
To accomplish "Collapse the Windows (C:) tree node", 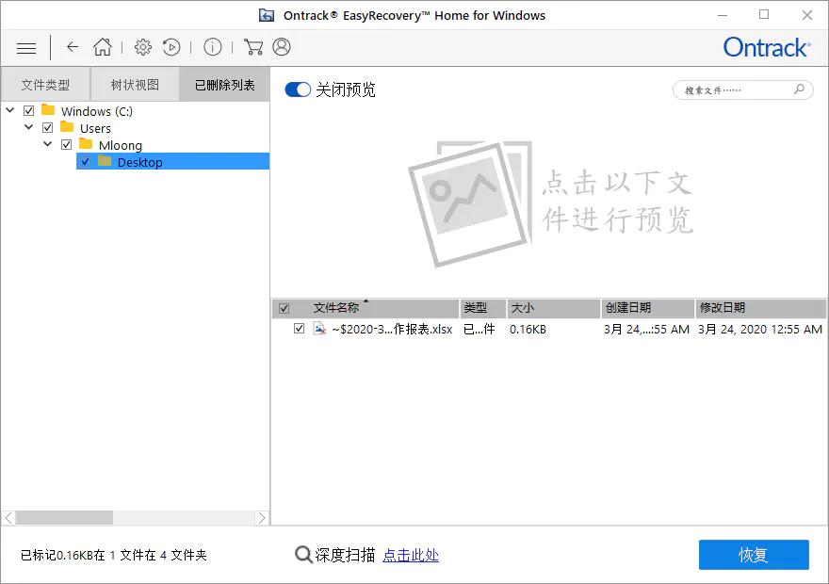I will [10, 110].
